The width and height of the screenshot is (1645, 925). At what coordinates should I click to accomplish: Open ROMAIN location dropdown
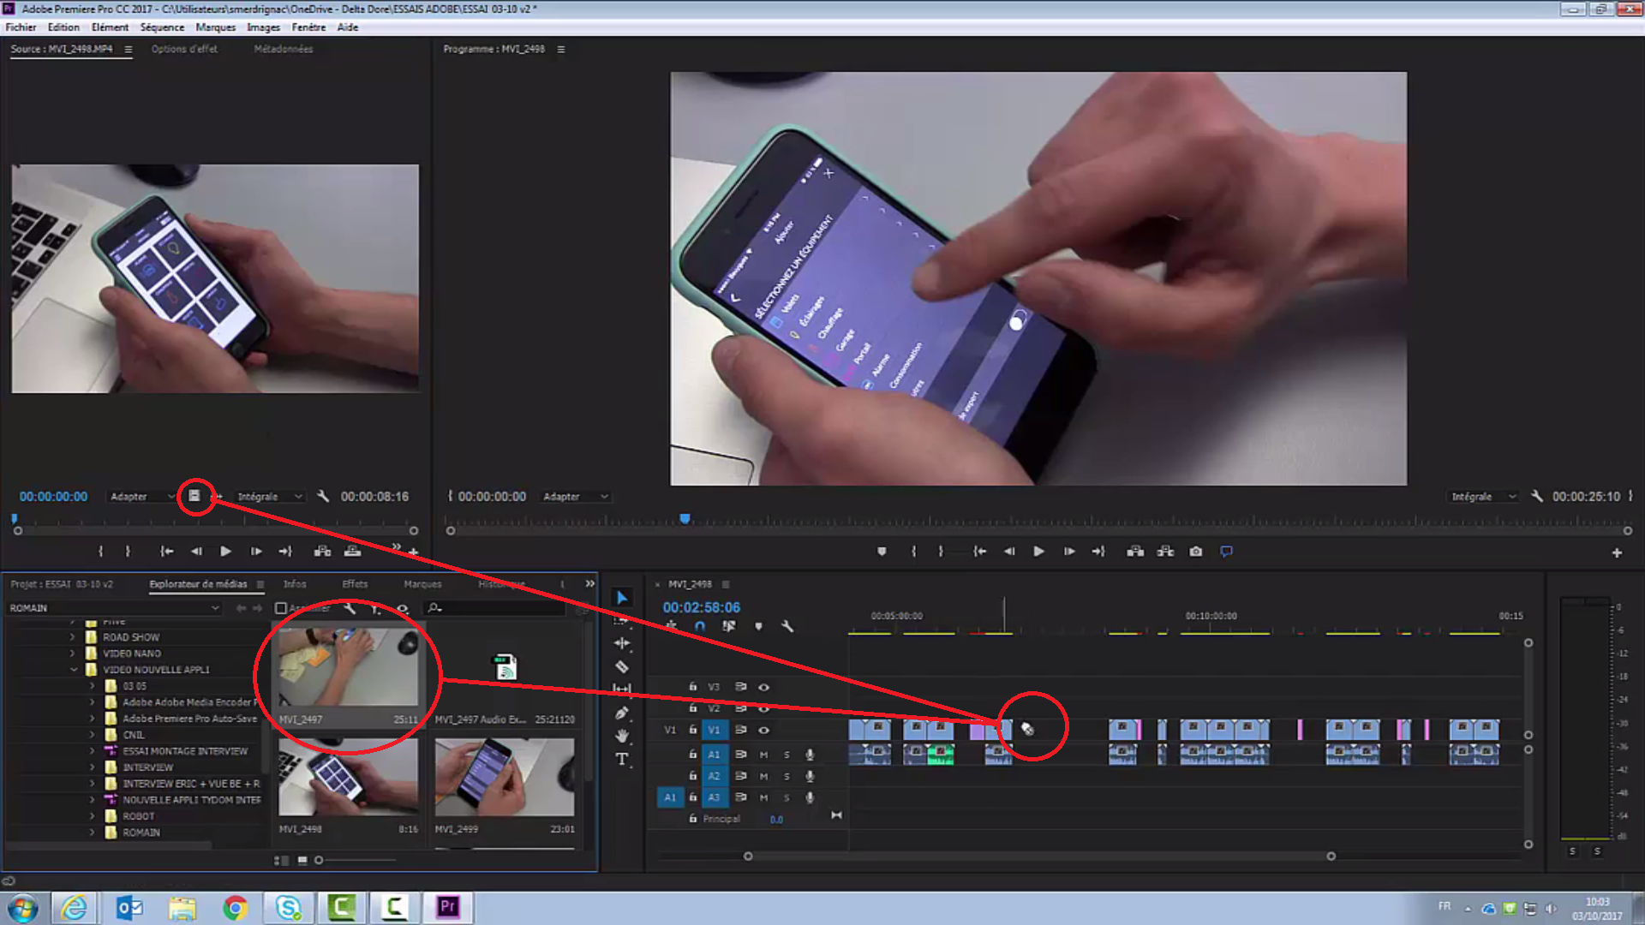[x=114, y=608]
